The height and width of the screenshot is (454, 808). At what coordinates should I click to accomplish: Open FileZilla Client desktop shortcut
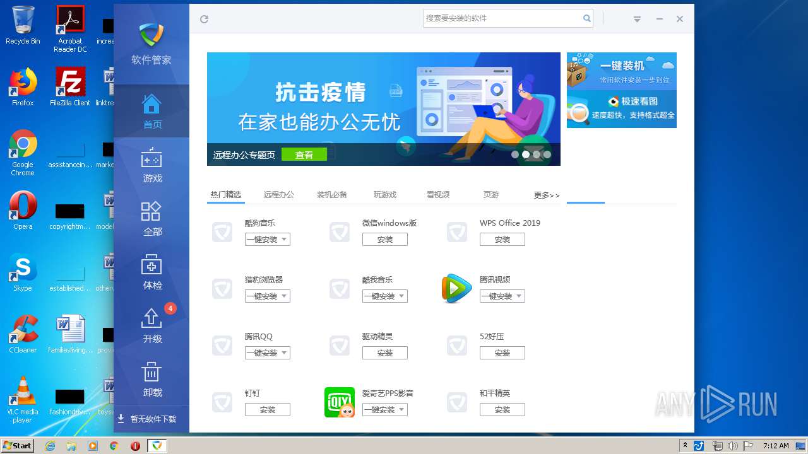pyautogui.click(x=70, y=87)
